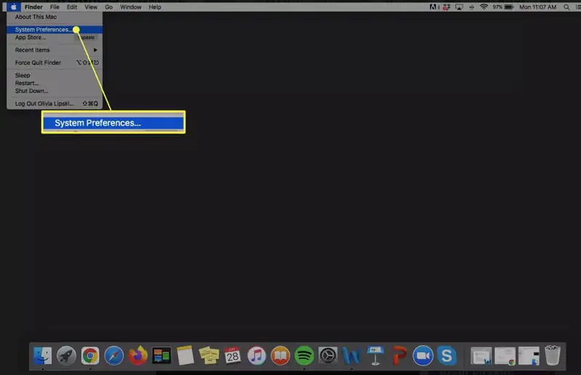Expand the Recent Items submenu
The width and height of the screenshot is (581, 375).
point(54,50)
